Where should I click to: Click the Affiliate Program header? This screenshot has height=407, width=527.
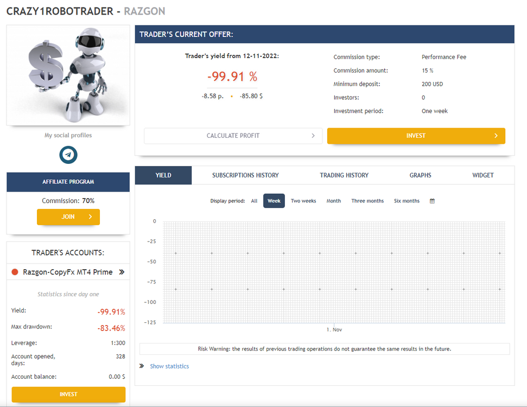tap(68, 182)
